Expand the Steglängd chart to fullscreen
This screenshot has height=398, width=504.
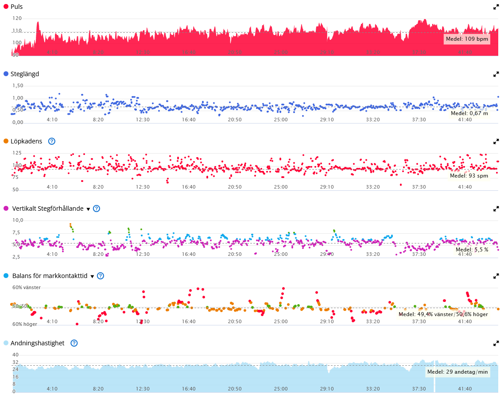pyautogui.click(x=496, y=74)
